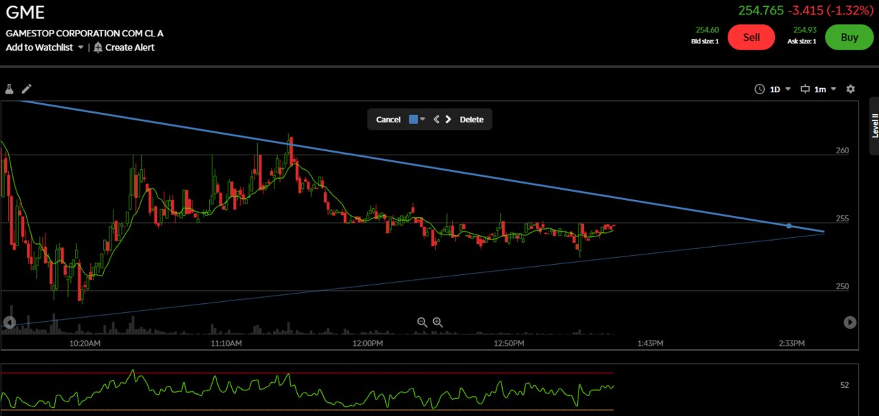Screen dimensions: 879x416
Task: Click the clock time range icon
Action: pos(759,89)
